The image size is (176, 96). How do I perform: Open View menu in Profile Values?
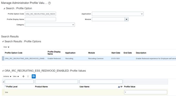[x=16, y=76]
